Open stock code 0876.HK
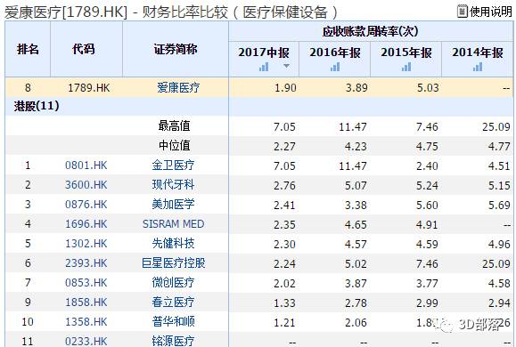This screenshot has height=347, width=516. pyautogui.click(x=86, y=205)
